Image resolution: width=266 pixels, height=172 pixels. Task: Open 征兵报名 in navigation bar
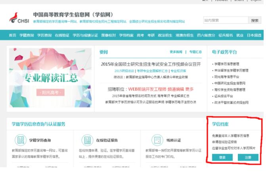click(x=226, y=35)
